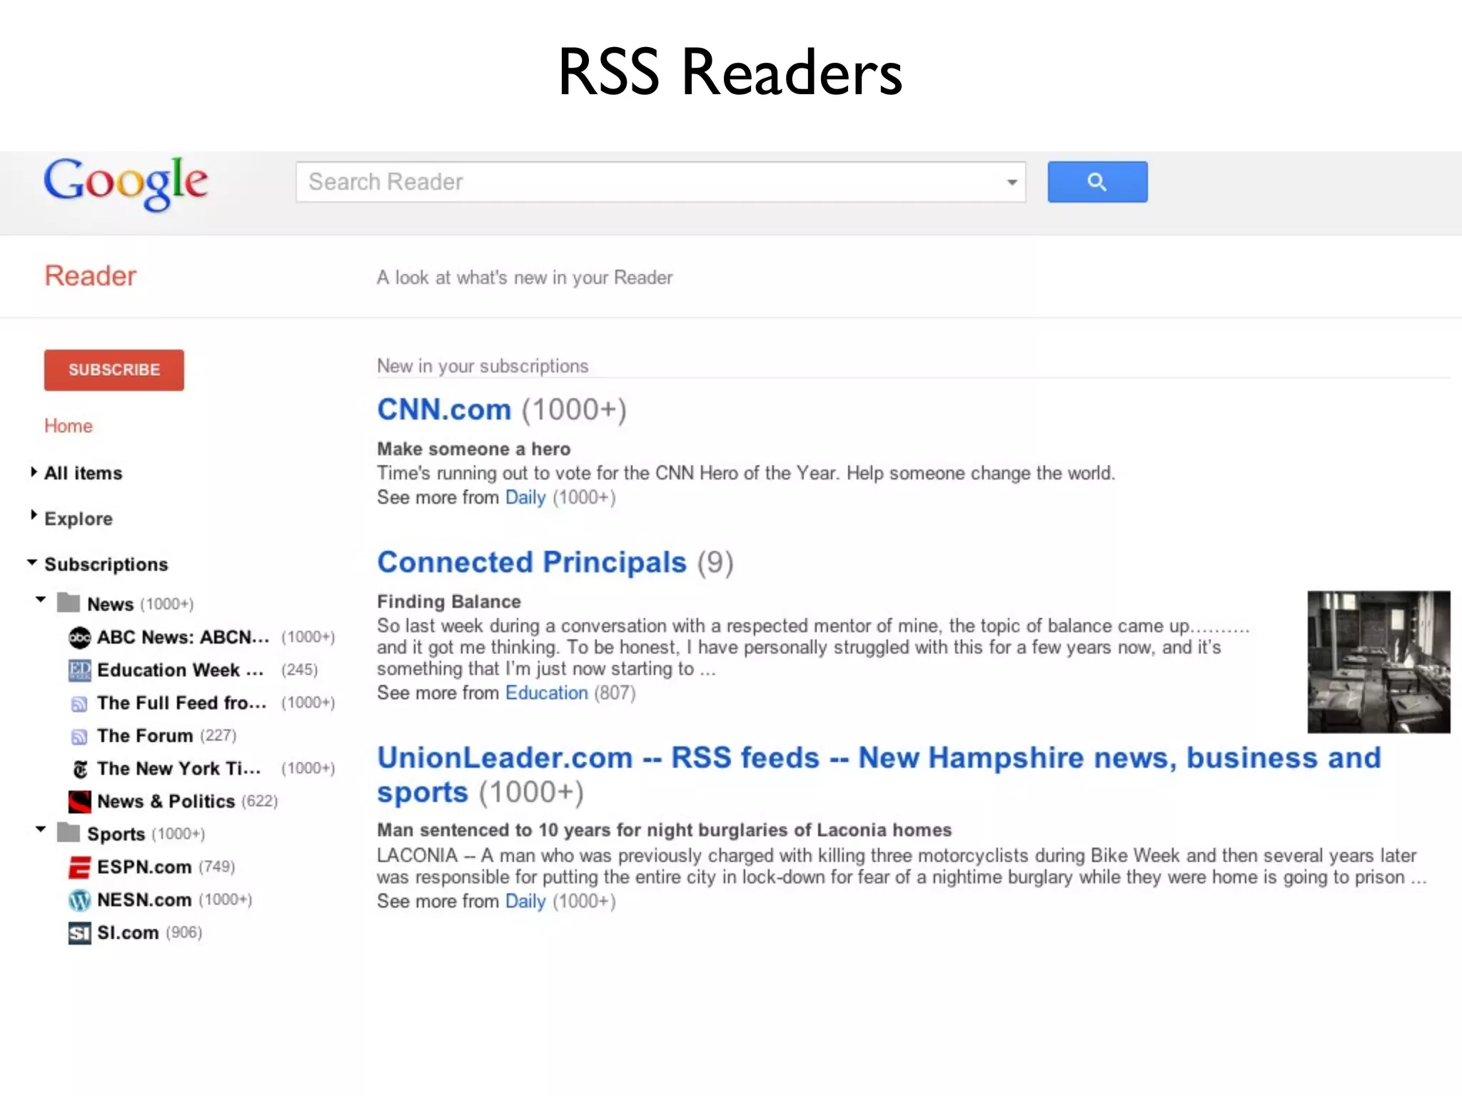Click the Sports folder icon

(69, 832)
